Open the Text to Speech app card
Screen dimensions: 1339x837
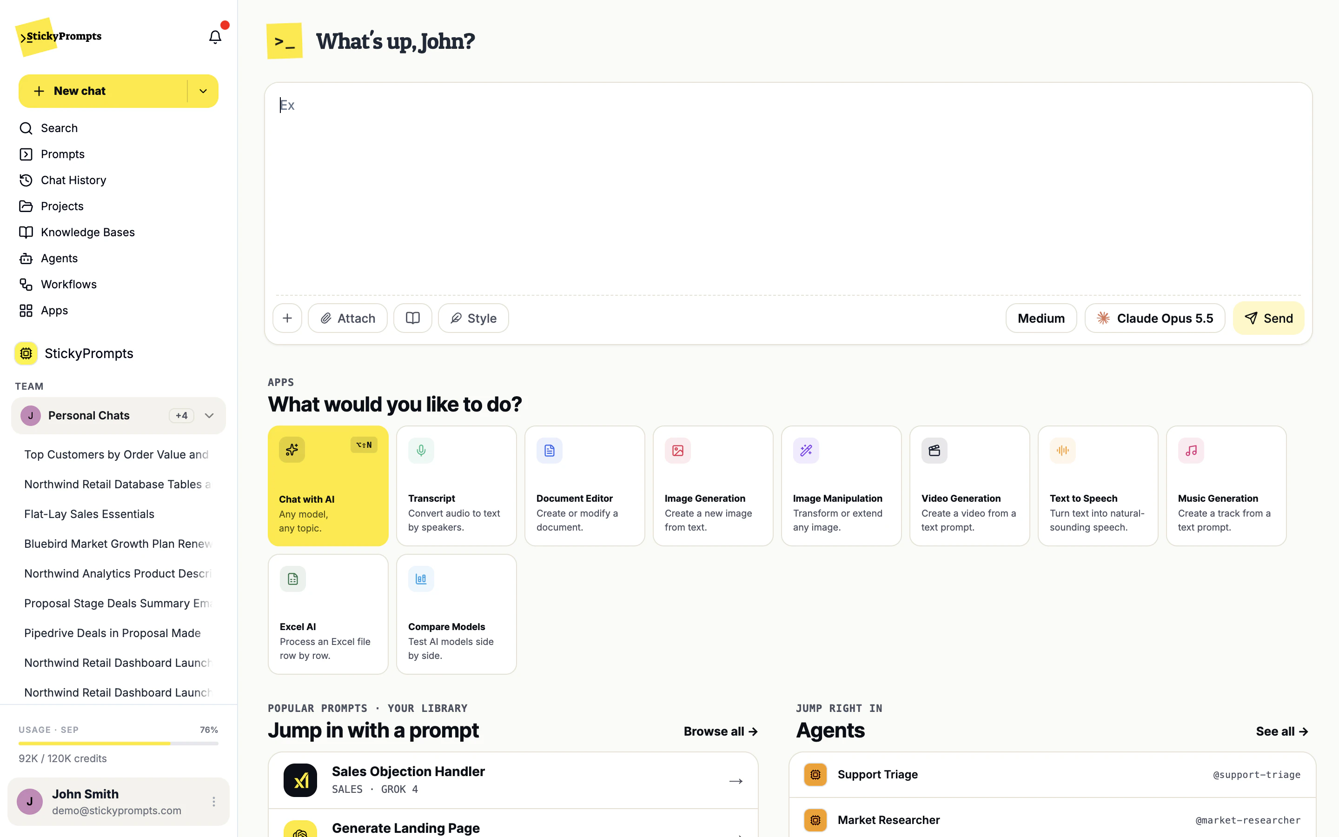click(x=1098, y=486)
